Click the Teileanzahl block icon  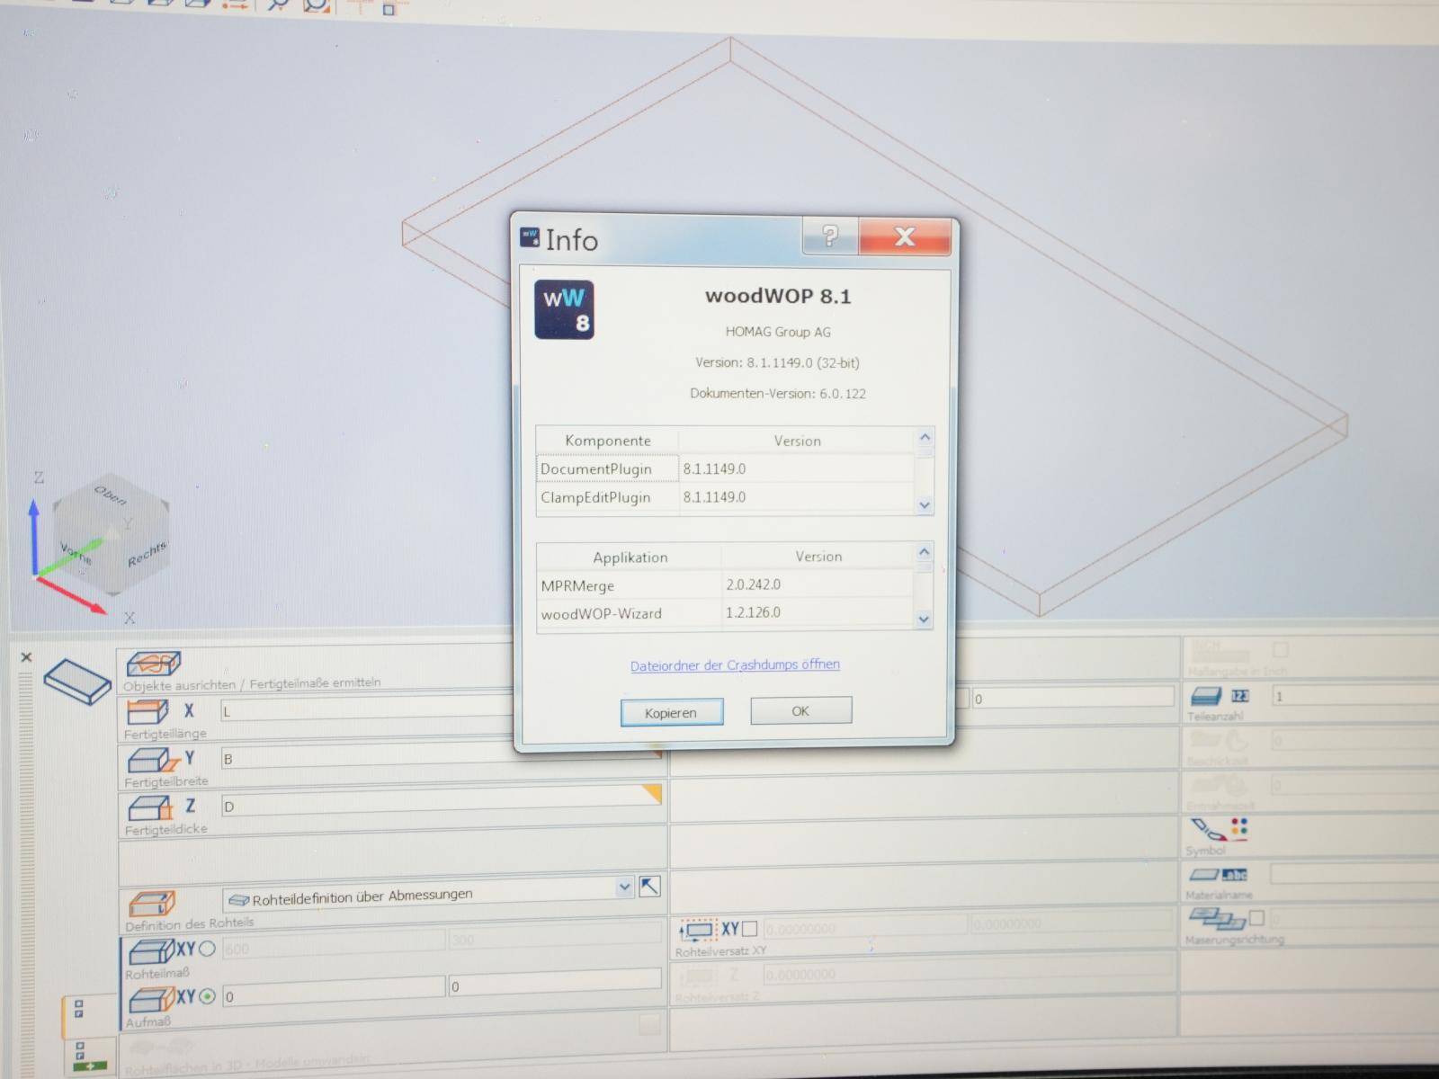pyautogui.click(x=1207, y=696)
